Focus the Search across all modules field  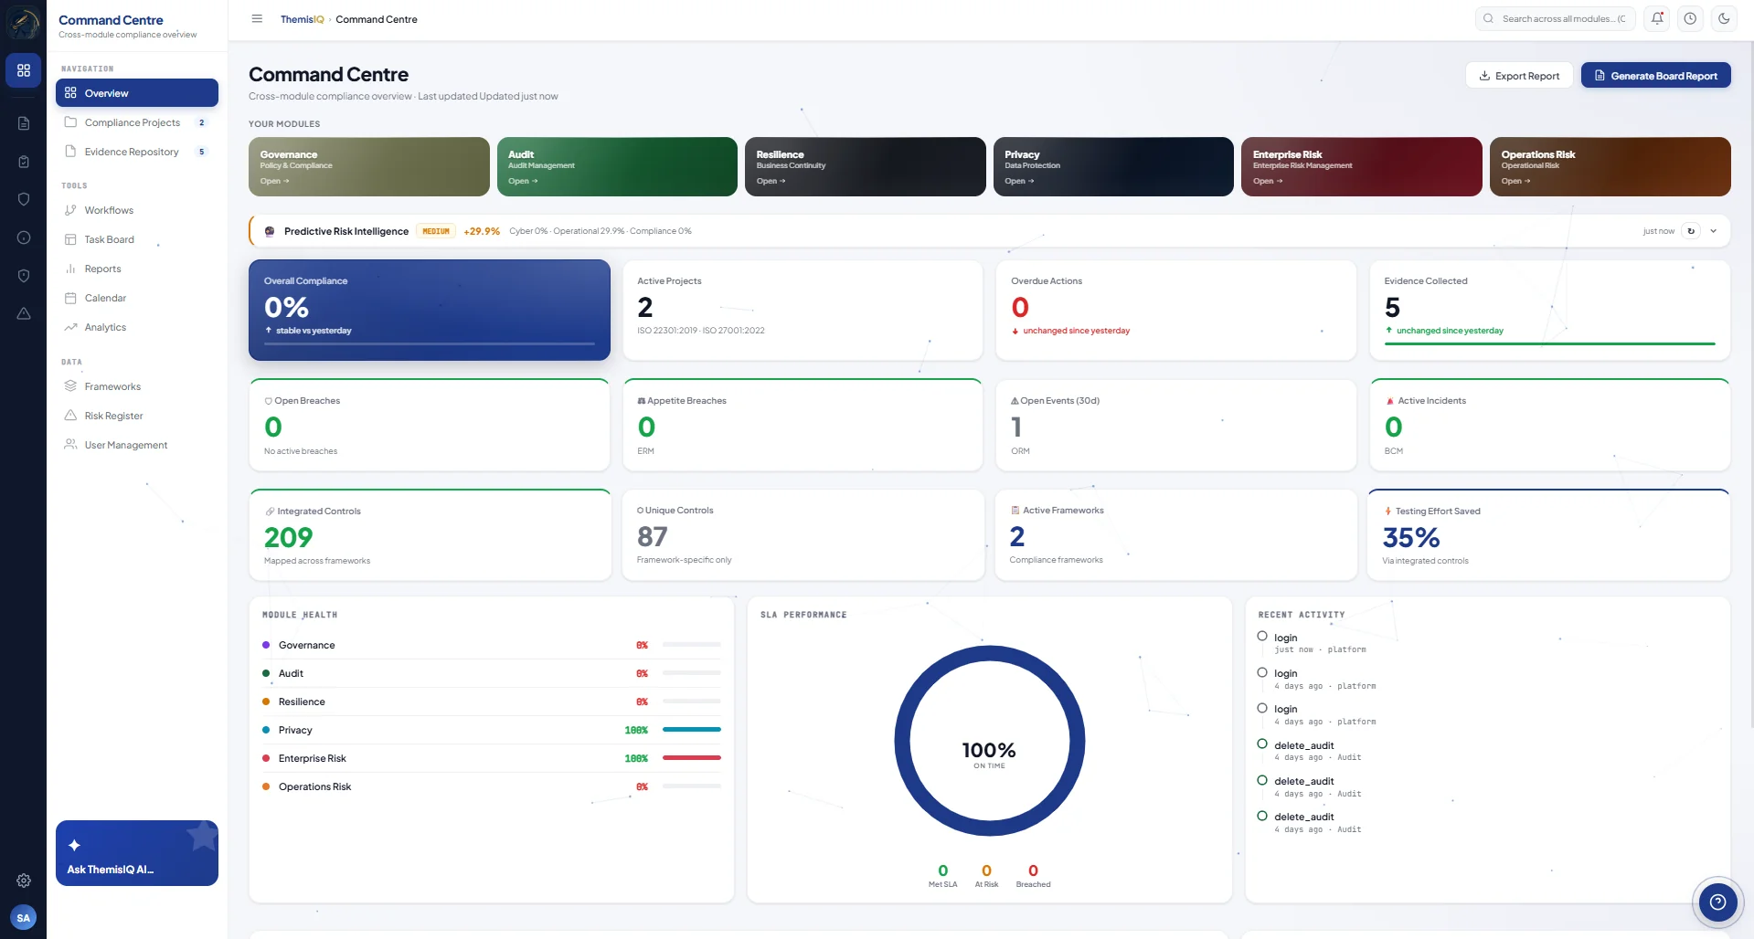pyautogui.click(x=1556, y=19)
